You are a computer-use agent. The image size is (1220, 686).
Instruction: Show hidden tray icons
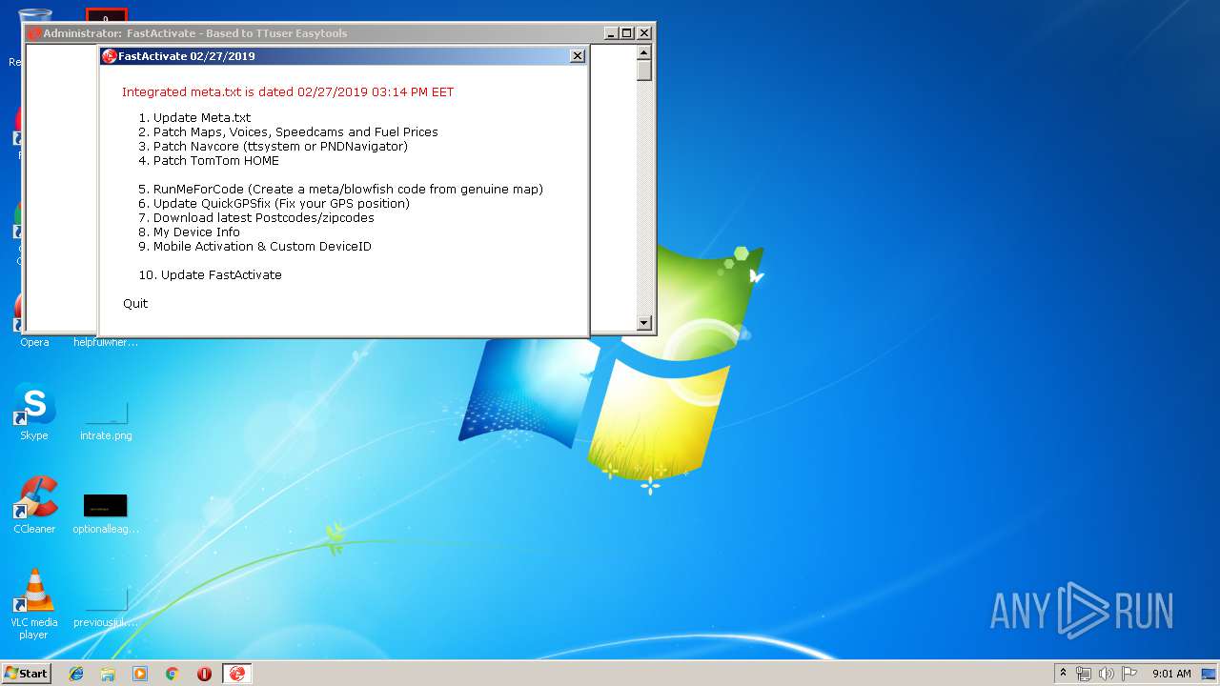pyautogui.click(x=1064, y=674)
